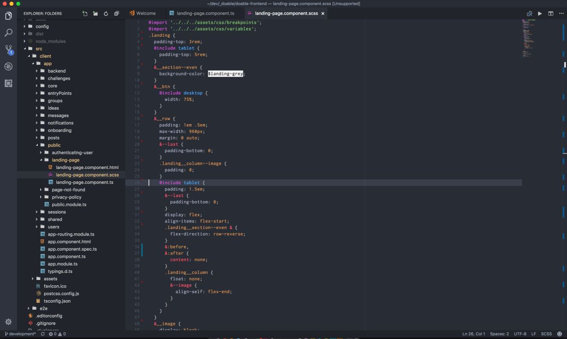Switch to the landing-page.component.ts tab

[x=205, y=14]
